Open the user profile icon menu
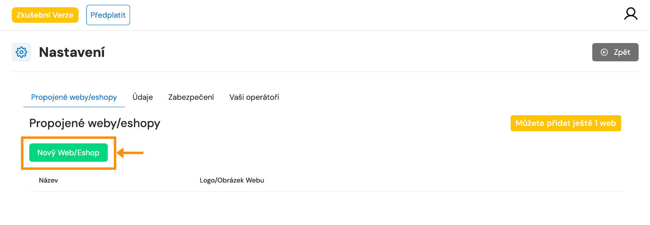This screenshot has height=225, width=650. tap(630, 14)
